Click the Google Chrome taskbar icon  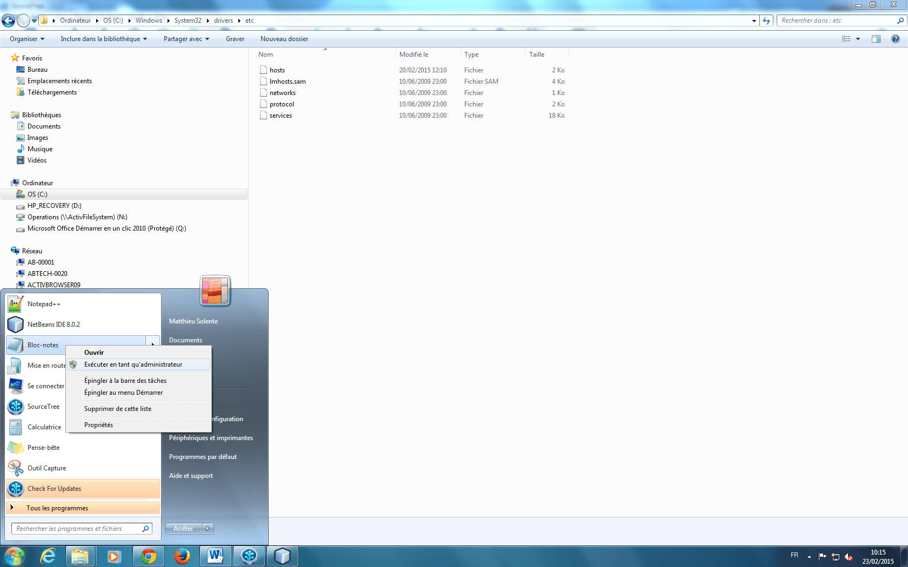point(148,556)
